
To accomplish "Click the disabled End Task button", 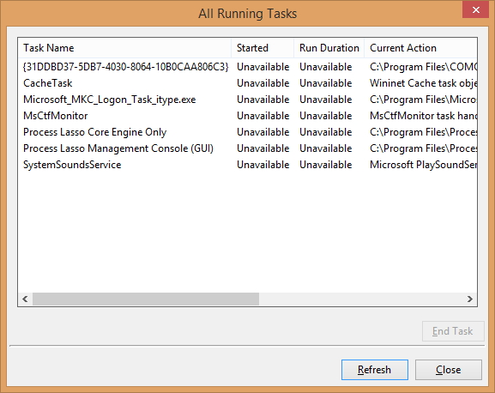I will point(453,331).
